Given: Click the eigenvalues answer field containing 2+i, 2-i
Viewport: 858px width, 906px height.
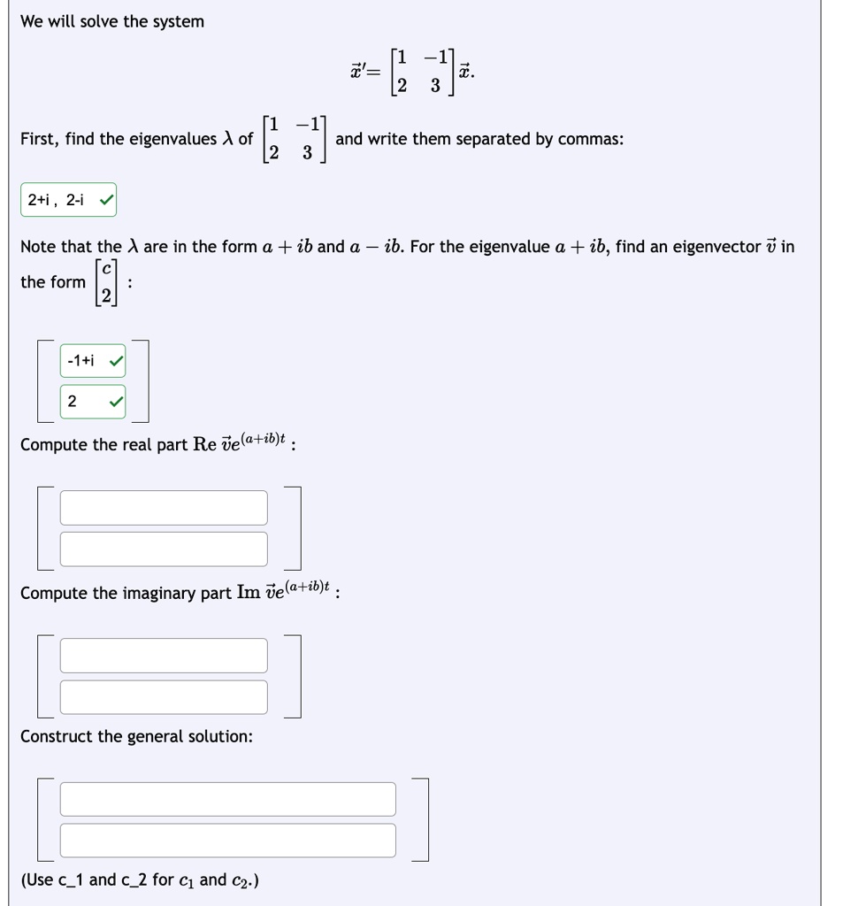Looking at the screenshot, I should coord(68,200).
